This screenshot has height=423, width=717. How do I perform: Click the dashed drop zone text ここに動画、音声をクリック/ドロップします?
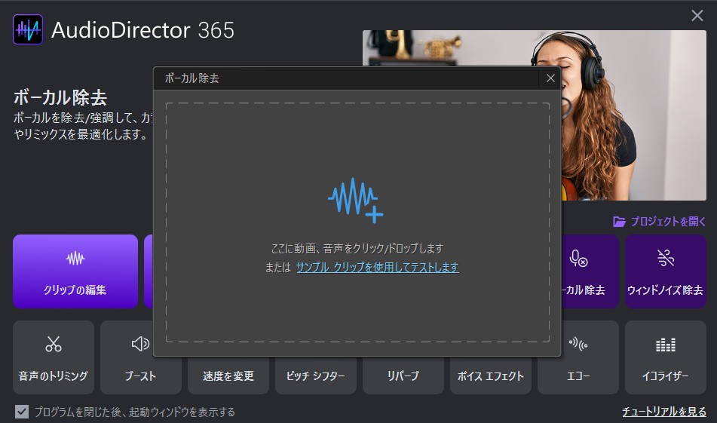(x=357, y=249)
